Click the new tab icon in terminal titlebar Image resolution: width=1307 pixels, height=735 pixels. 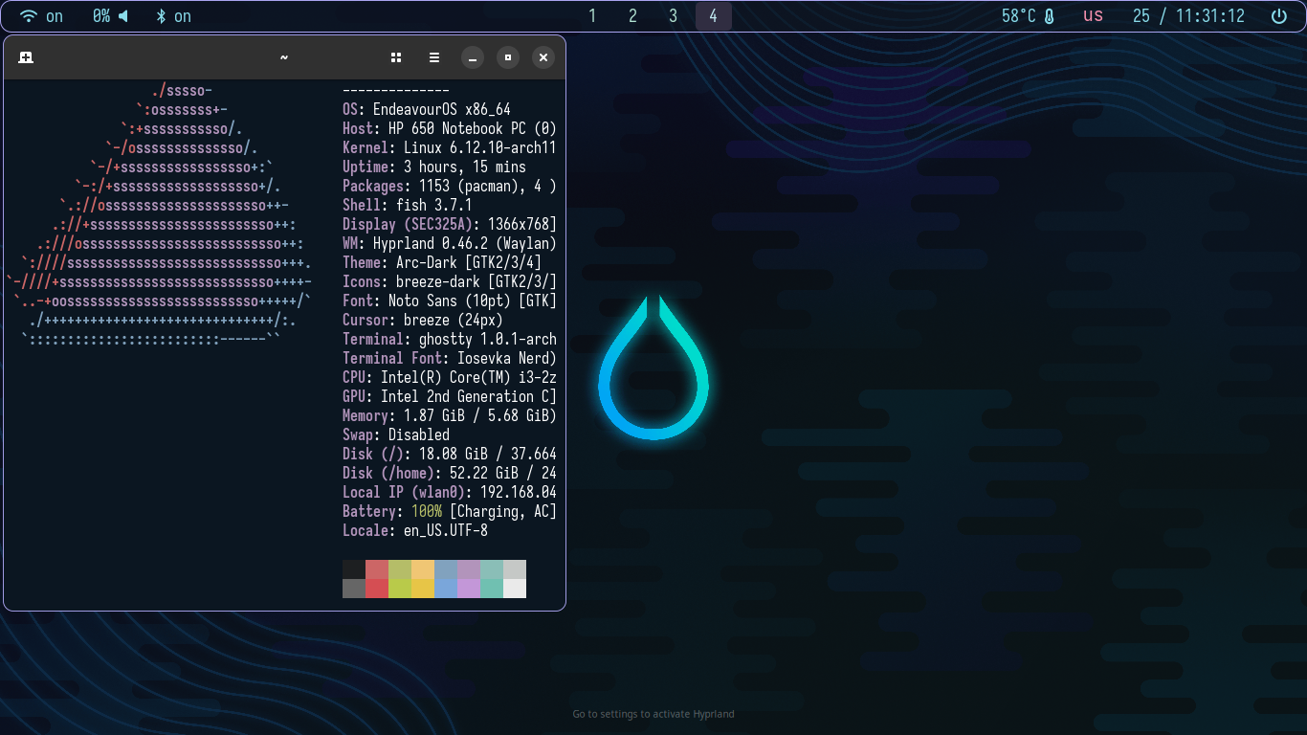pos(26,57)
